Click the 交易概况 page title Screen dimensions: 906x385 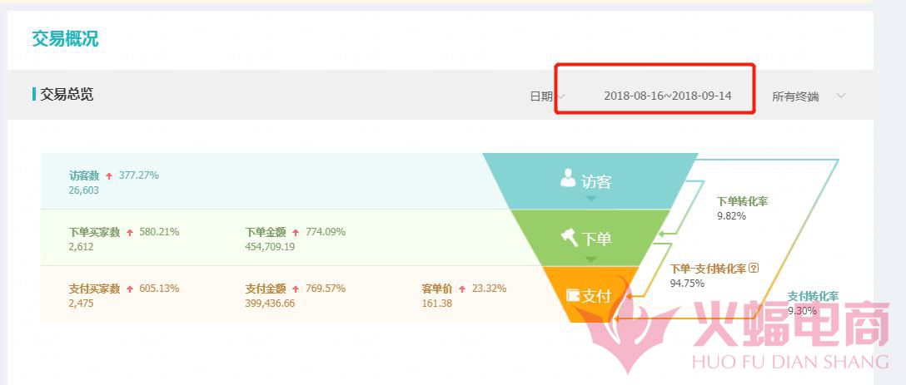click(65, 39)
